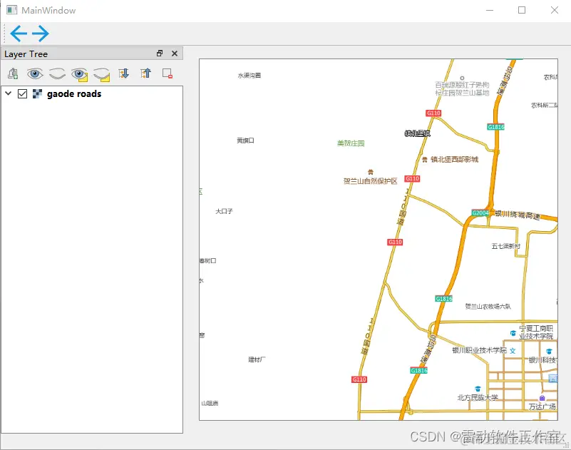Click Collapse All tree icon

[145, 73]
